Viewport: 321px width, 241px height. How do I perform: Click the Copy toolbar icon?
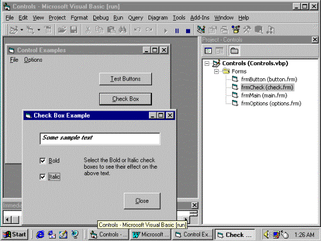click(x=100, y=30)
